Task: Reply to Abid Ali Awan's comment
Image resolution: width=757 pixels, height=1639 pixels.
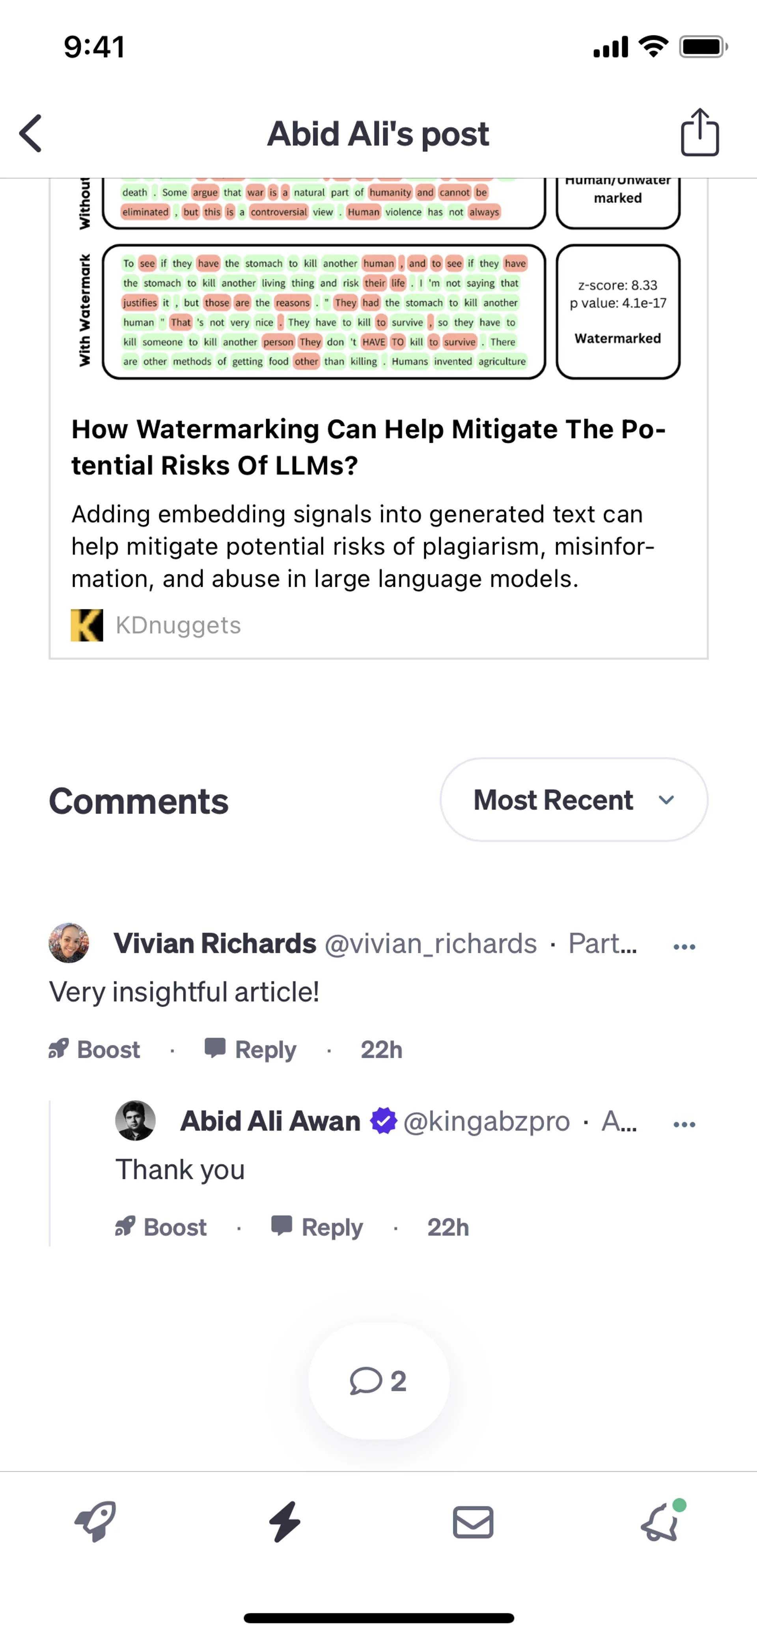Action: [317, 1227]
